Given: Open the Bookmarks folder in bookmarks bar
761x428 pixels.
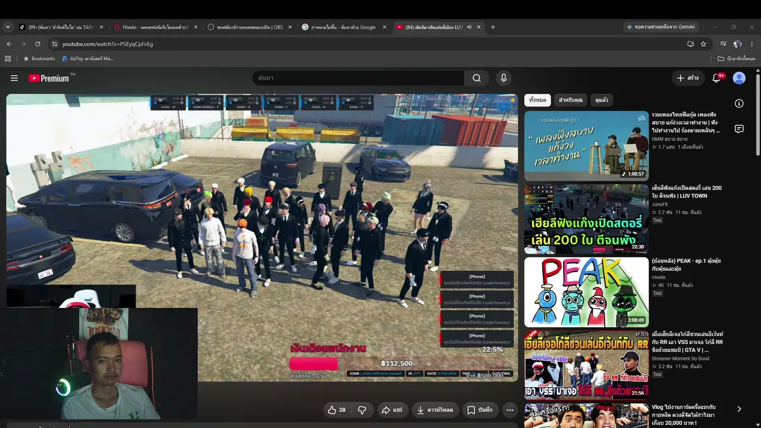Looking at the screenshot, I should (x=39, y=59).
